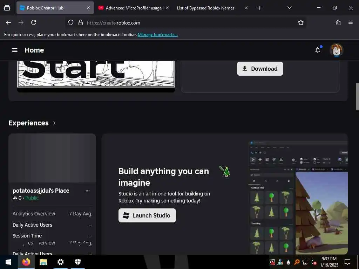The width and height of the screenshot is (359, 269).
Task: Open Settings gear in the taskbar
Action: click(60, 262)
